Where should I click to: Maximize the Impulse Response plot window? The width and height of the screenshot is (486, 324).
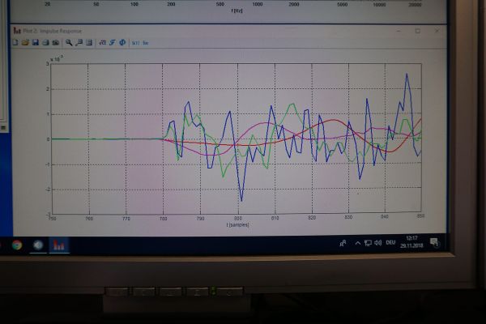[x=418, y=31]
